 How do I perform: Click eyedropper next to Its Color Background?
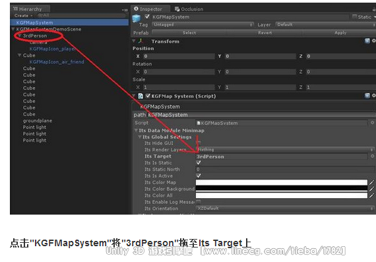[x=371, y=189]
